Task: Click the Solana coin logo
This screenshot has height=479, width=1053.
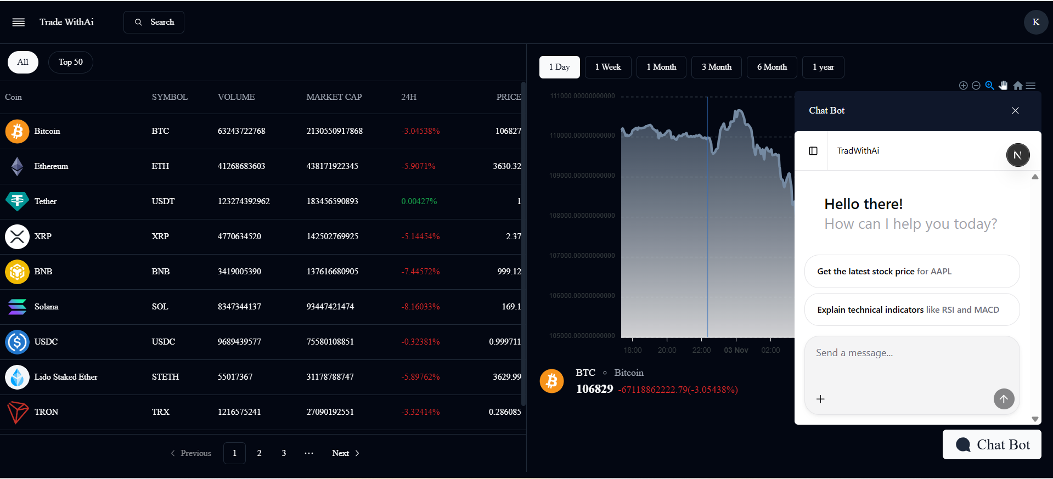Action: click(x=17, y=307)
